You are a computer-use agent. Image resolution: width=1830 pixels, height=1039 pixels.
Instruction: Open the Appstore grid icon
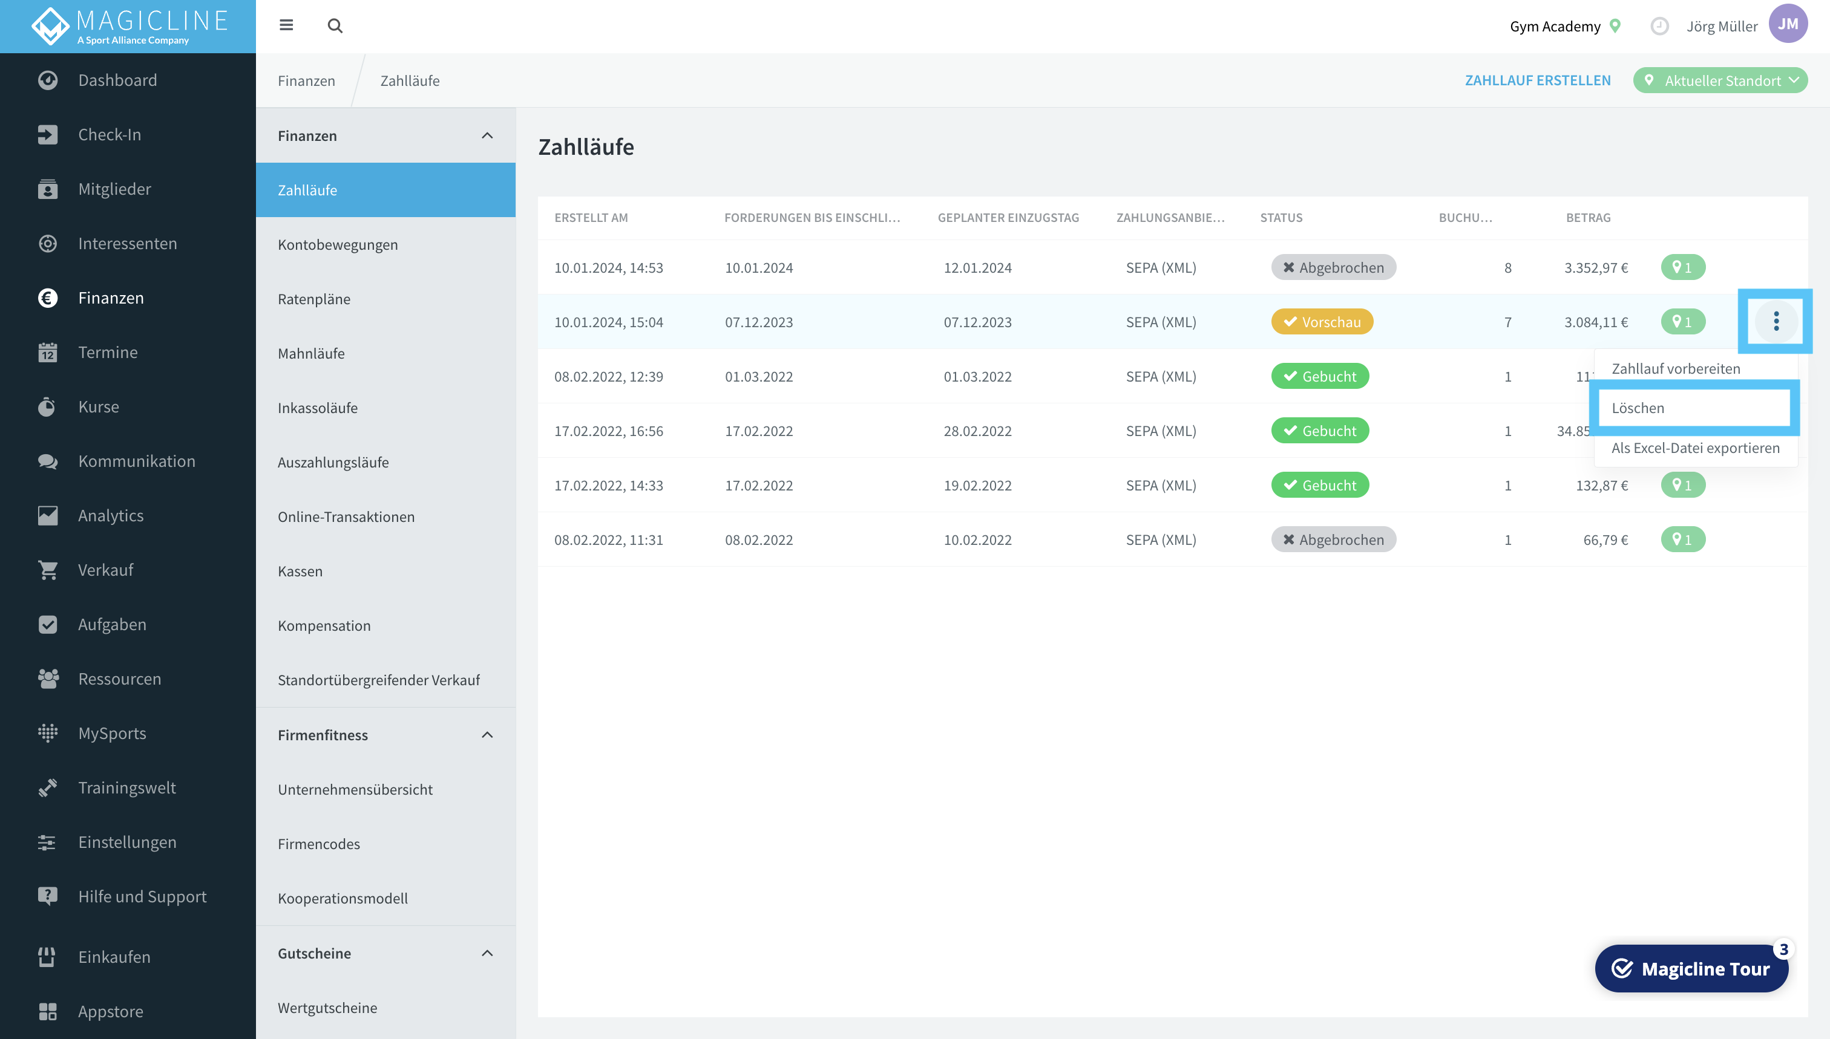click(48, 1011)
